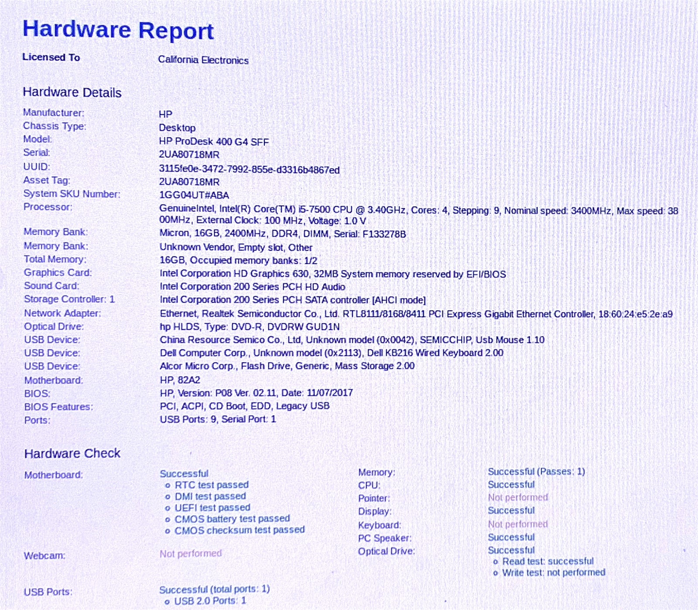698x610 pixels.
Task: Select the SATA controller AHCI mode entry
Action: tap(293, 300)
